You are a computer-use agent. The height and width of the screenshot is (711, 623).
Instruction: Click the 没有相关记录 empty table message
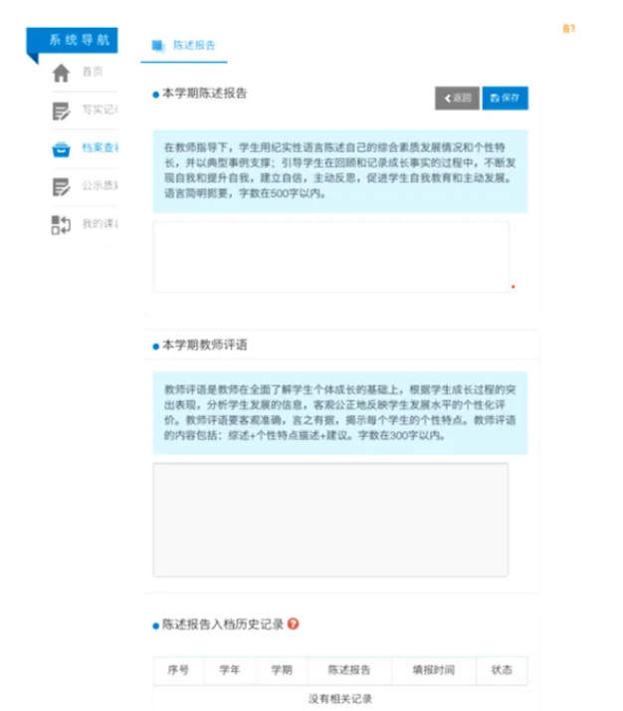(x=339, y=698)
